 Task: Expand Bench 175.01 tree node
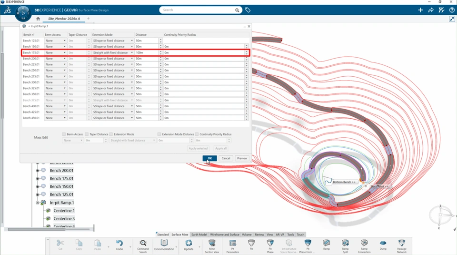tap(37, 179)
